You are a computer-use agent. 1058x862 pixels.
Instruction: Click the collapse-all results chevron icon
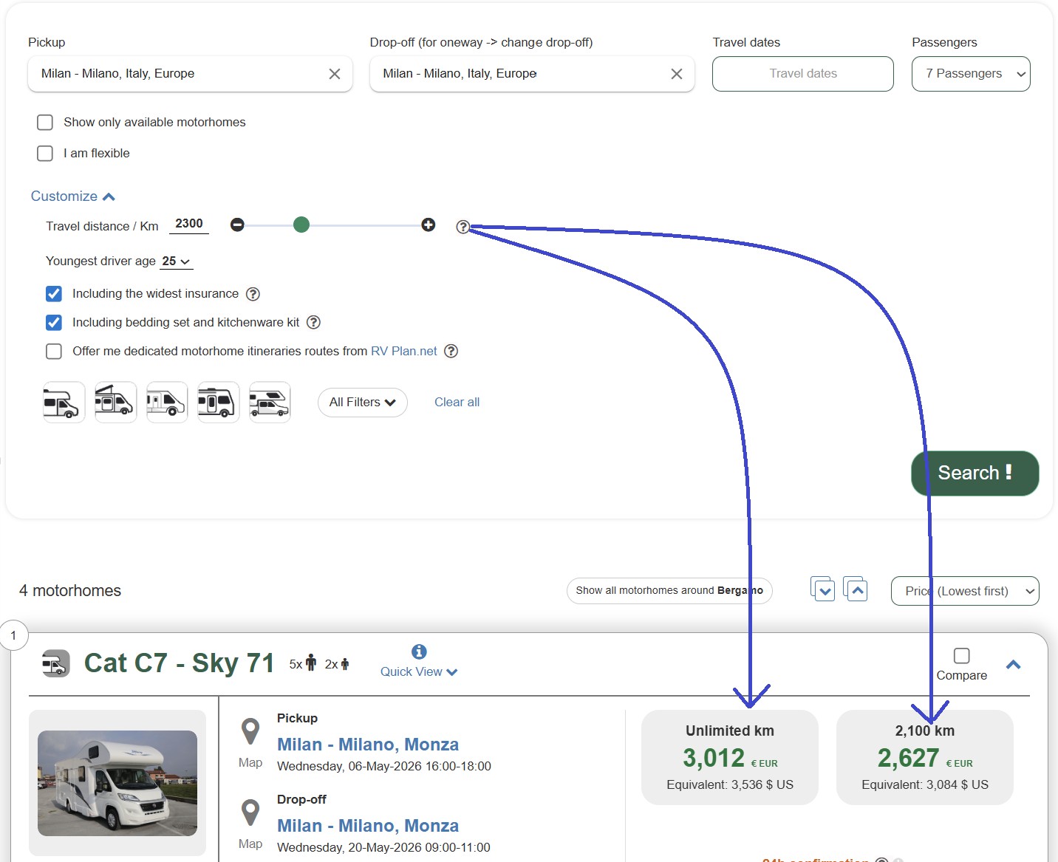tap(856, 589)
